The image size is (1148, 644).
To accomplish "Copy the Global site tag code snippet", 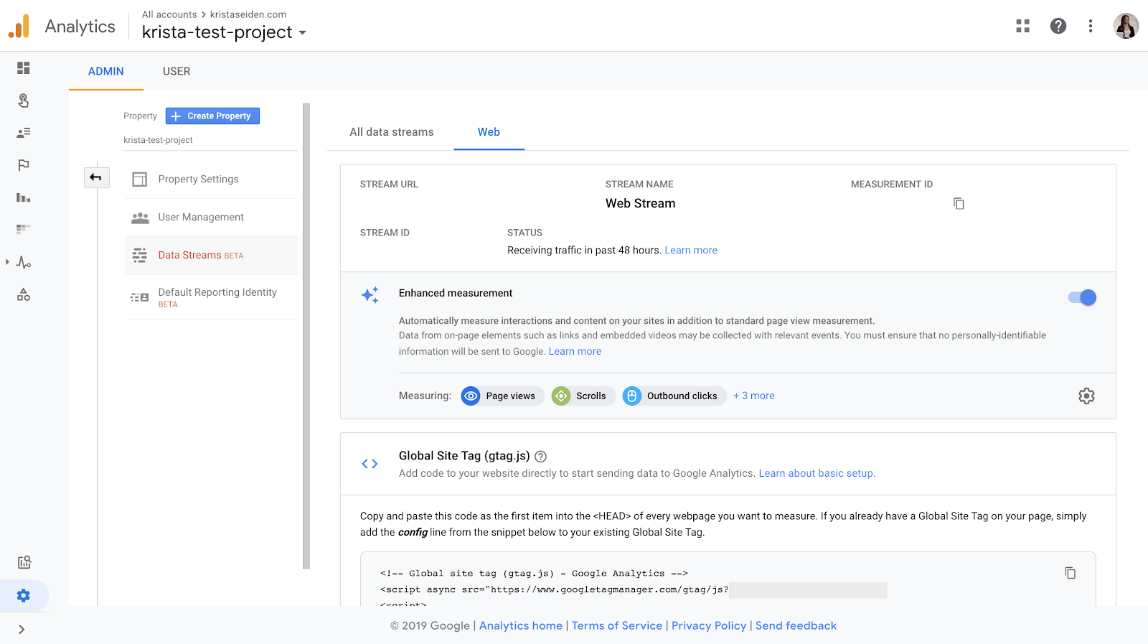I will tap(1071, 573).
